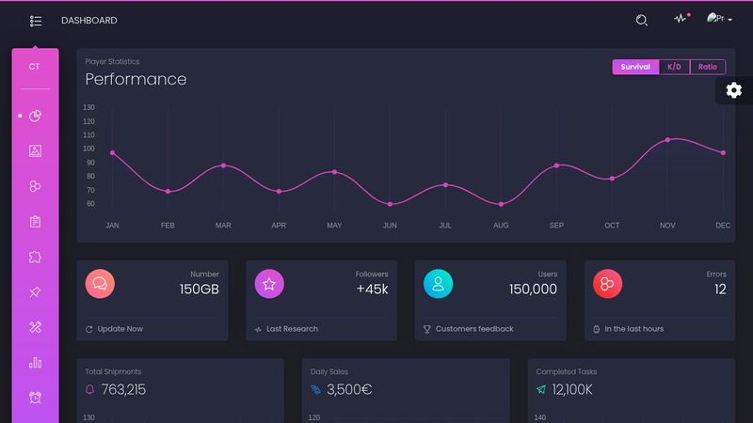Click the pushpin sidebar icon
The height and width of the screenshot is (423, 753).
click(x=36, y=292)
